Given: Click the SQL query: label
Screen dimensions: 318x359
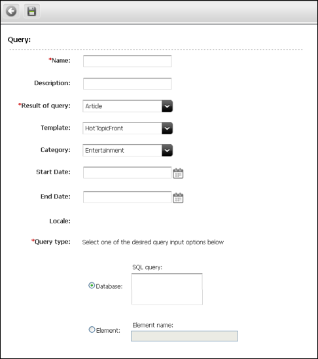Looking at the screenshot, I should point(147,267).
